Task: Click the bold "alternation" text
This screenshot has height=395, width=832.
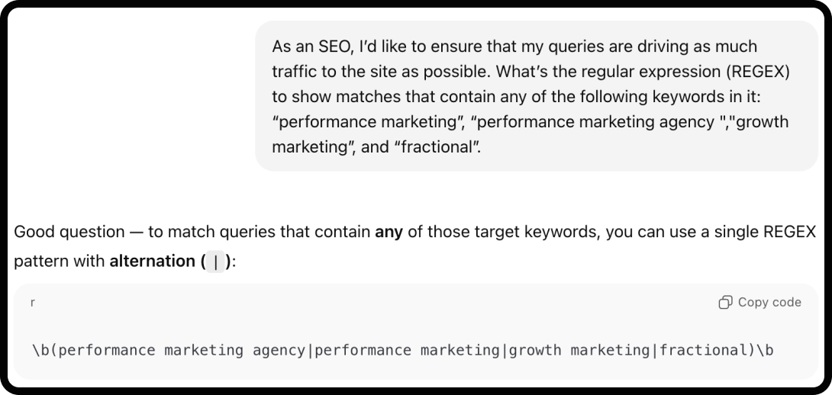Action: (x=153, y=261)
